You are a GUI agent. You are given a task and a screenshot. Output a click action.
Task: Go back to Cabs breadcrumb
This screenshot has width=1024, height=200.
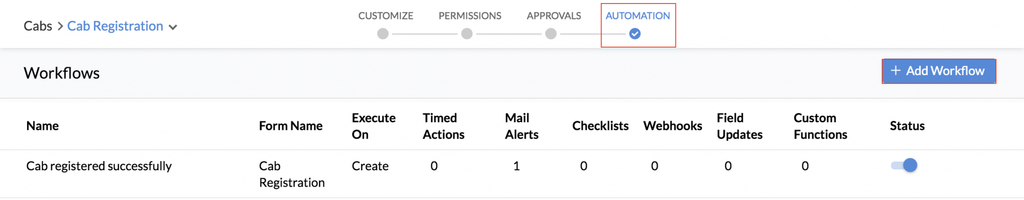point(38,26)
